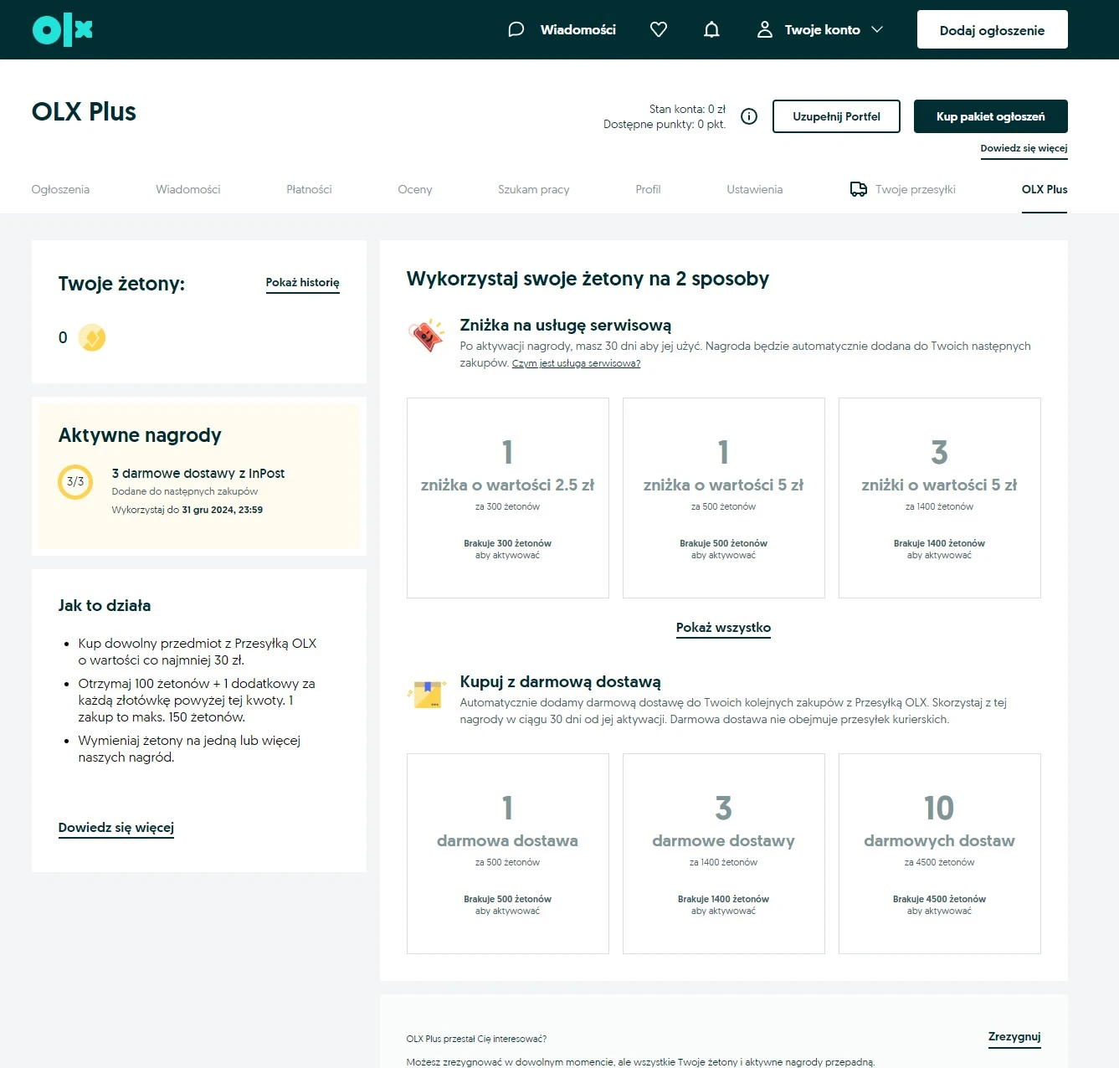Viewport: 1119px width, 1068px height.
Task: Expand rewards with Pokaż wszystko
Action: click(723, 628)
